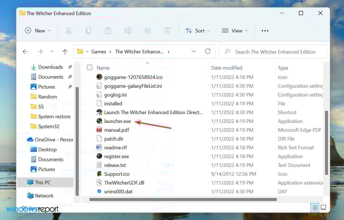Sort by Date modified column header
The width and height of the screenshot is (344, 220).
coord(227,68)
